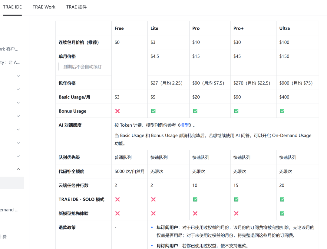This screenshot has width=327, height=249.
Task: Click the red cross for Free 新模型抢先体验
Action: click(x=117, y=213)
